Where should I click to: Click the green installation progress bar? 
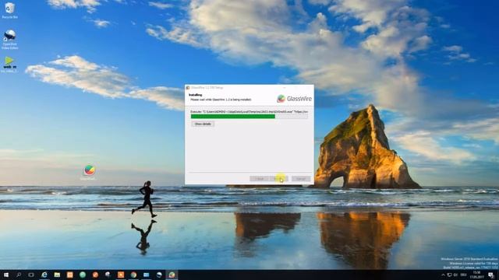click(x=249, y=117)
